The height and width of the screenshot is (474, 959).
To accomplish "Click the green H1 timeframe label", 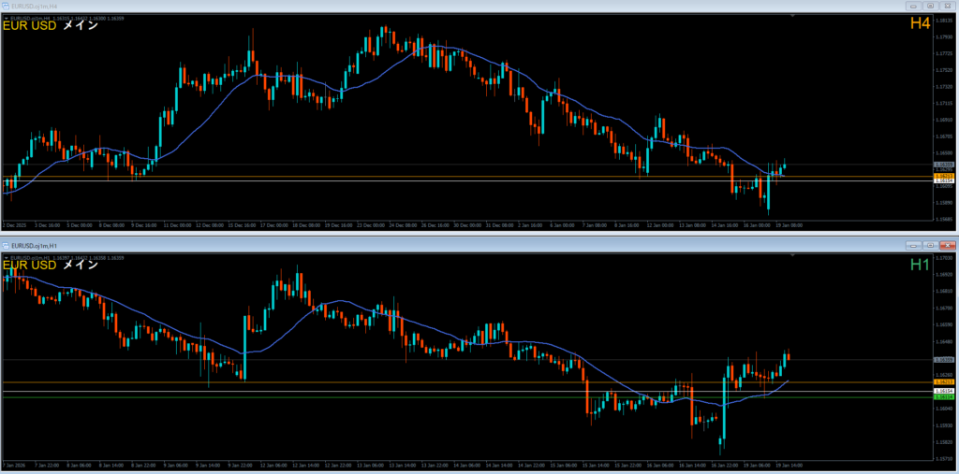I will pos(920,265).
